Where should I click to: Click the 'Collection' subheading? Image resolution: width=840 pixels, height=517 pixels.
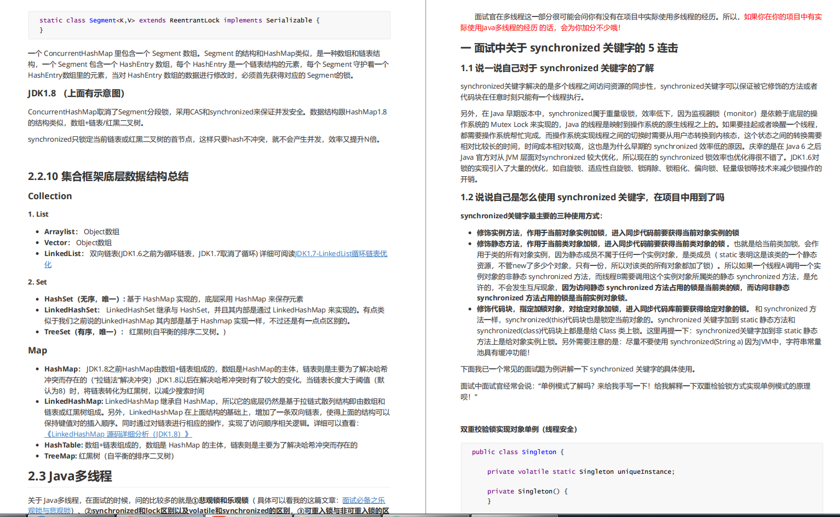click(x=50, y=196)
